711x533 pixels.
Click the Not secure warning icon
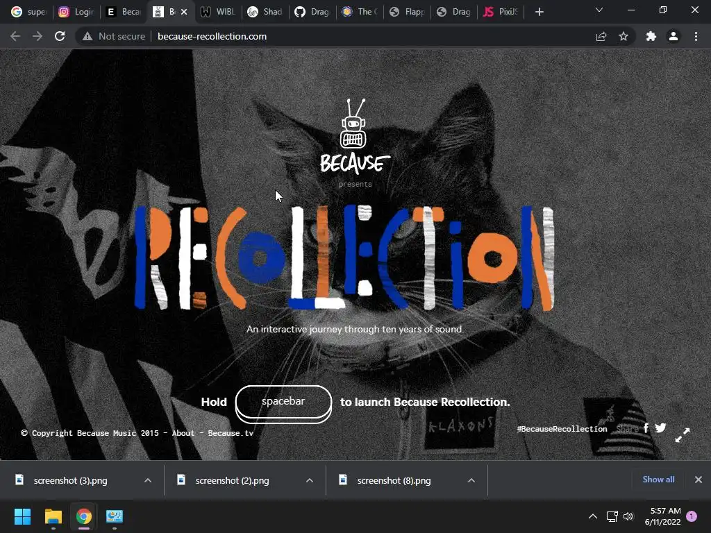click(x=87, y=36)
